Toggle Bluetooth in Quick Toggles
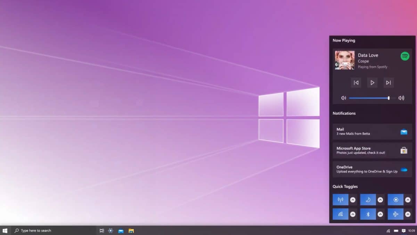Image resolution: width=417 pixels, height=235 pixels. [x=368, y=214]
